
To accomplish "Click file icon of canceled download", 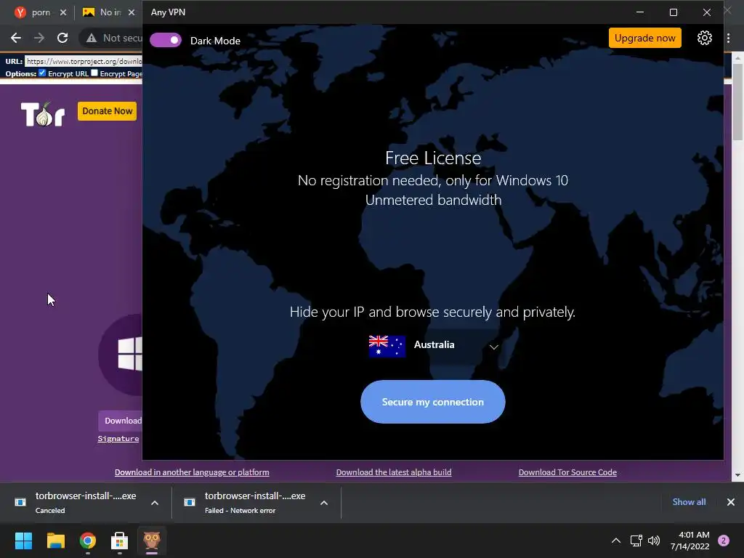I will pyautogui.click(x=20, y=502).
